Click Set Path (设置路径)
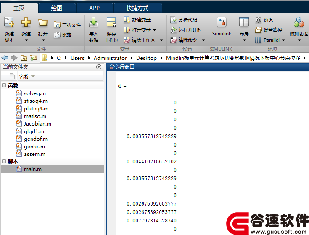Viewport: 309px width, 235px height. click(269, 30)
